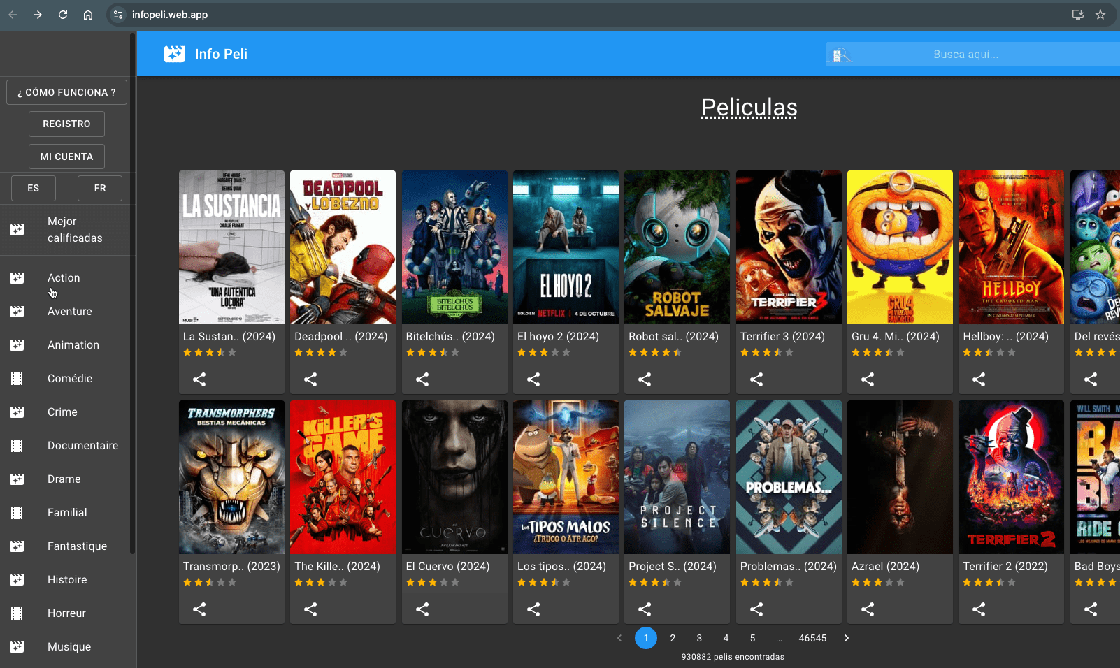The height and width of the screenshot is (668, 1120).
Task: Bookmark this page with star
Action: pyautogui.click(x=1100, y=15)
